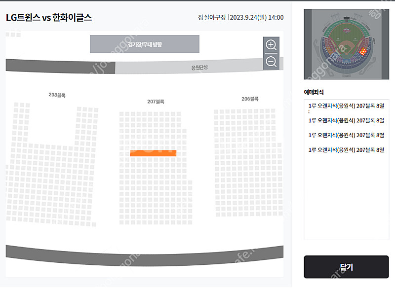Select the 207블록 label
395x289 pixels.
point(156,102)
